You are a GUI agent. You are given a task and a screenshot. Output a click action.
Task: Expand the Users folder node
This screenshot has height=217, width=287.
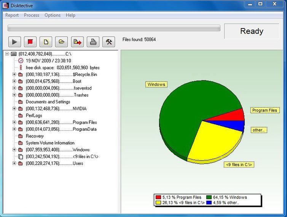coord(14,163)
